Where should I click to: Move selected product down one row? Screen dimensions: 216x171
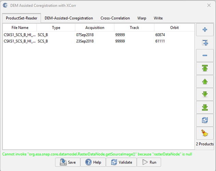point(205,95)
